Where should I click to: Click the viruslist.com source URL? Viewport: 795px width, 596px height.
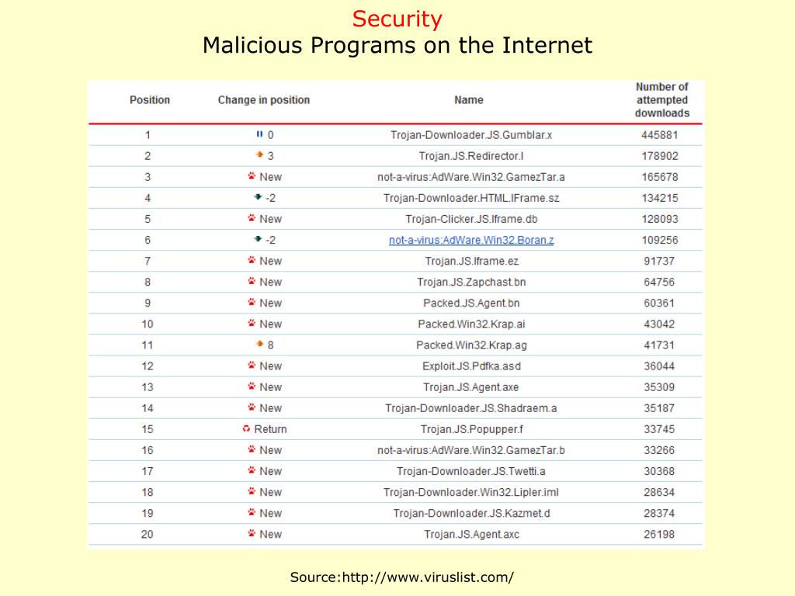[428, 577]
